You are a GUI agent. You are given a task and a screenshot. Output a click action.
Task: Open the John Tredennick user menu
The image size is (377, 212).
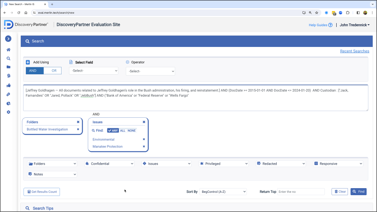(354, 25)
